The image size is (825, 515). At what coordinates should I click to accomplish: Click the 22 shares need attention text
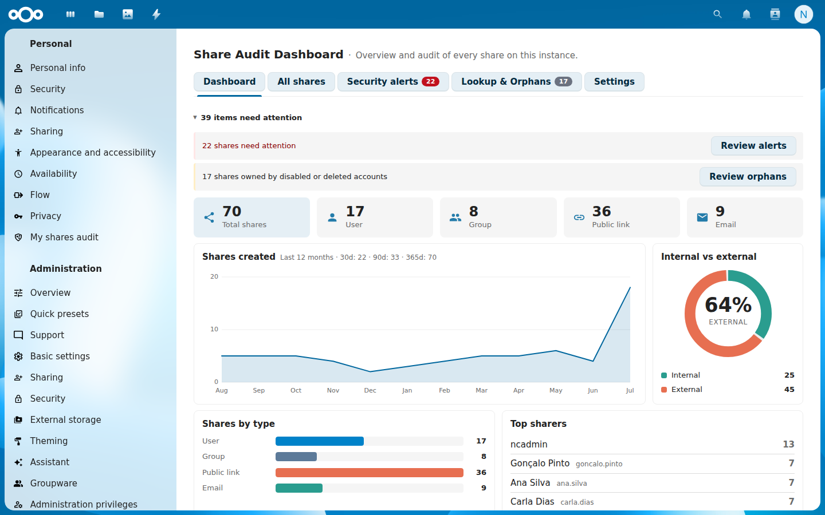point(249,146)
